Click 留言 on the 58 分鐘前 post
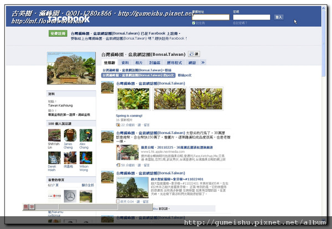 [147, 165]
